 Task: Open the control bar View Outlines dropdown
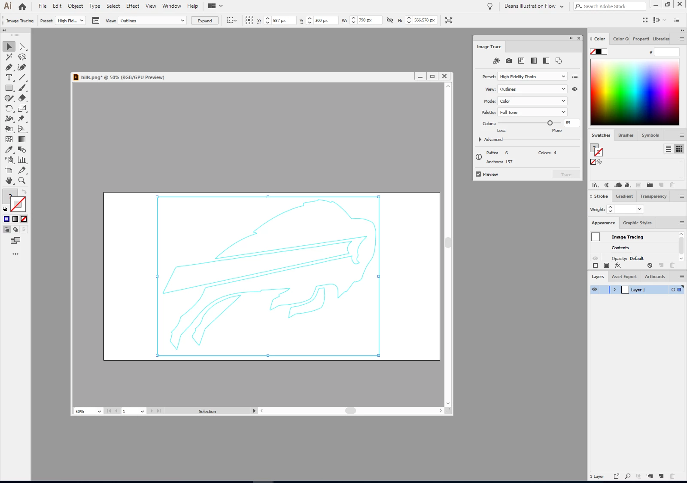pos(152,21)
